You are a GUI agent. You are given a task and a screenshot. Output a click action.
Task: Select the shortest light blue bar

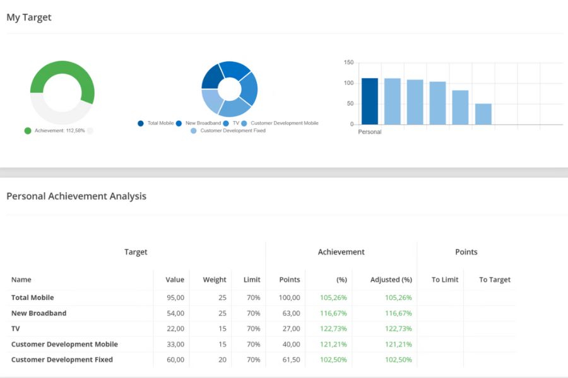[x=483, y=114]
